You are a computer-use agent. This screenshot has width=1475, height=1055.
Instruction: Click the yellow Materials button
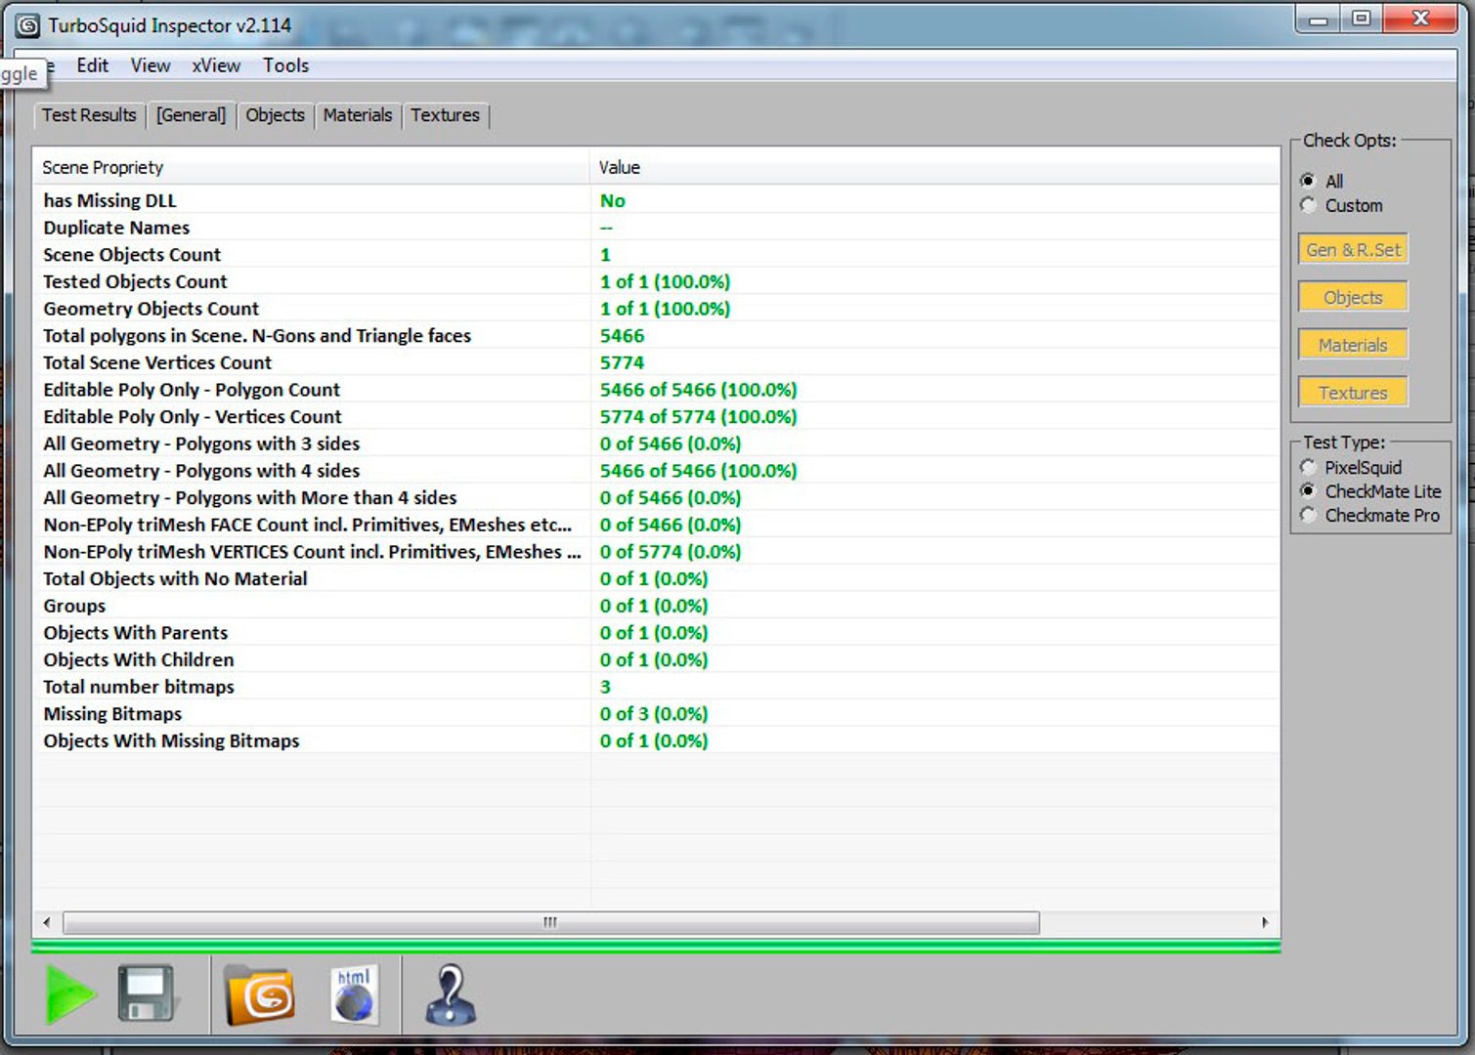coord(1353,345)
